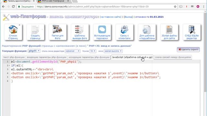Bookmark page with star icon
Image resolution: width=207 pixels, height=116 pixels.
[175, 6]
